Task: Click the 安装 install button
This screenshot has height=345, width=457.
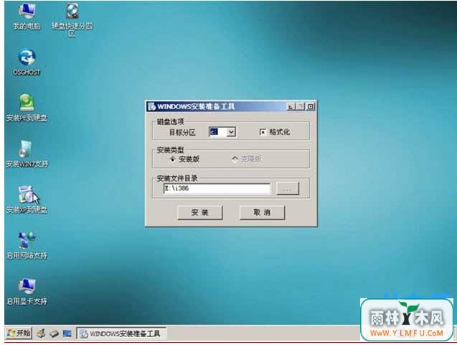Action: point(200,213)
